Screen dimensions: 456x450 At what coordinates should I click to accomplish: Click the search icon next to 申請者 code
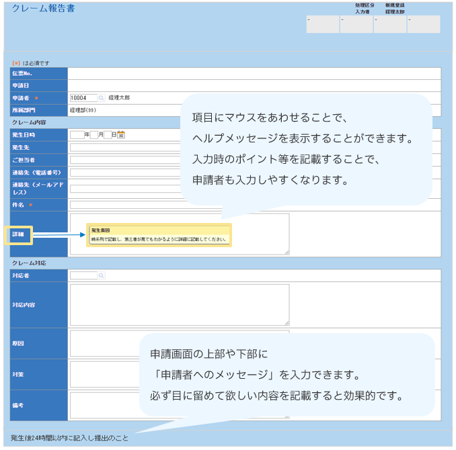click(102, 98)
